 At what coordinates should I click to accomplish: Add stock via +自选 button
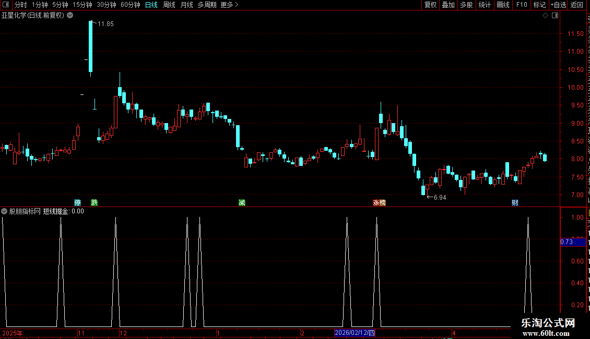(x=558, y=5)
